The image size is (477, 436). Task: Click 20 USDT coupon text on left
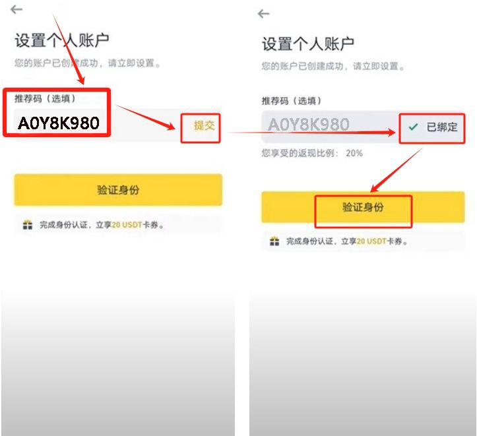[127, 225]
